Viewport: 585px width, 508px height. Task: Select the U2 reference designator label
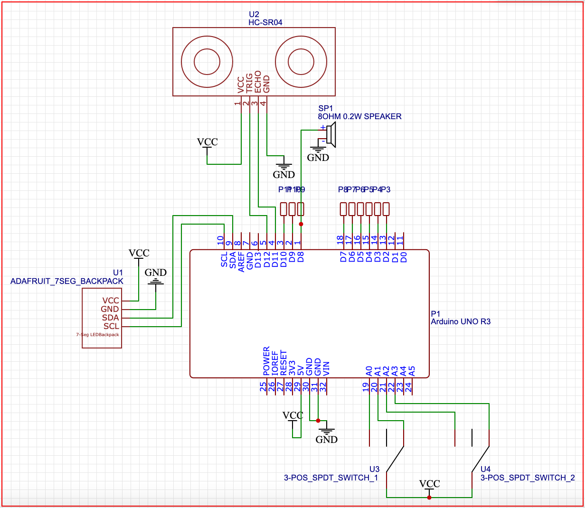[254, 15]
